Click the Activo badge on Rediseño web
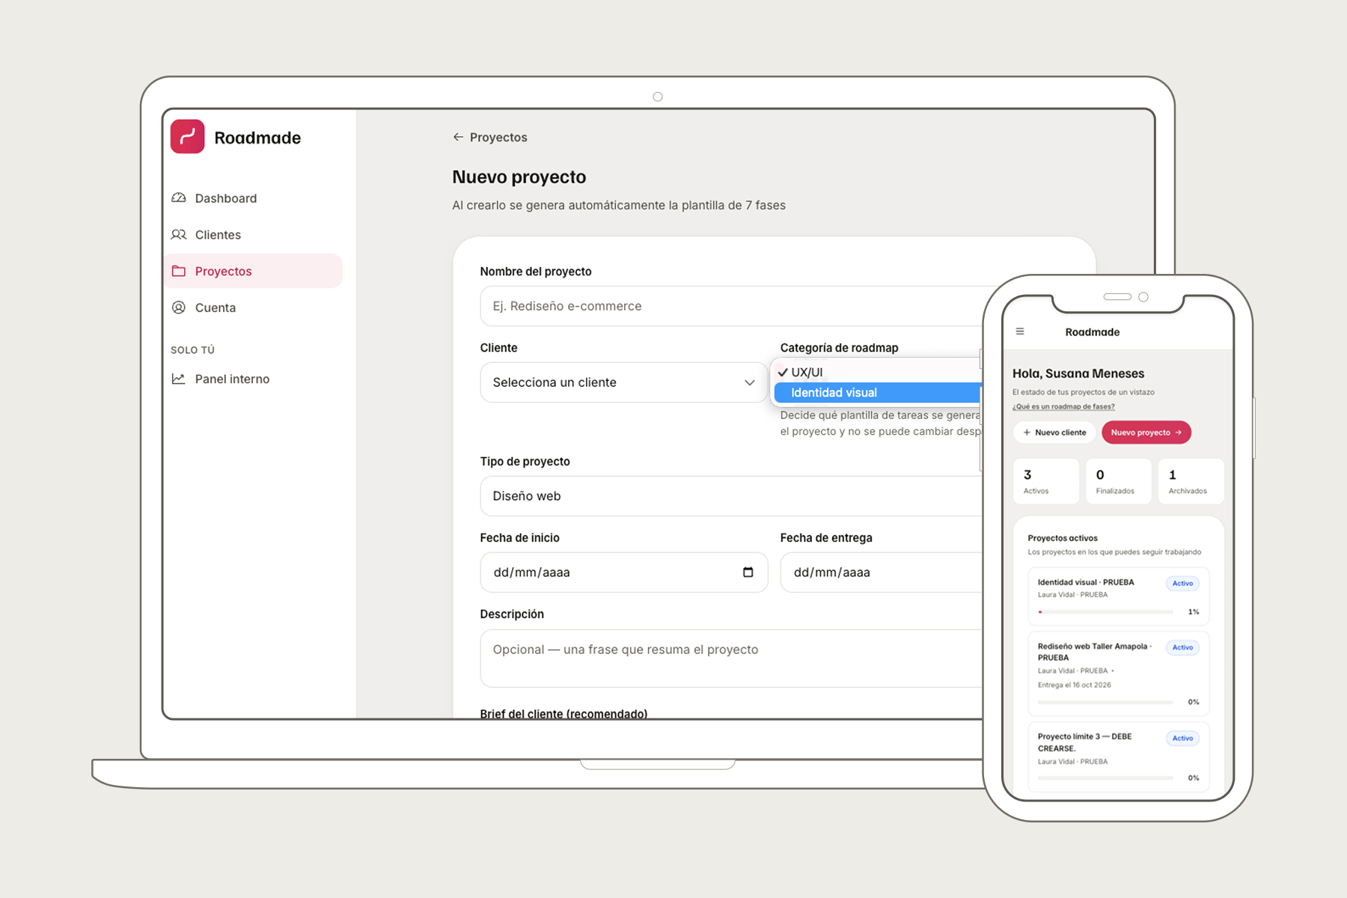This screenshot has height=898, width=1347. 1183,648
